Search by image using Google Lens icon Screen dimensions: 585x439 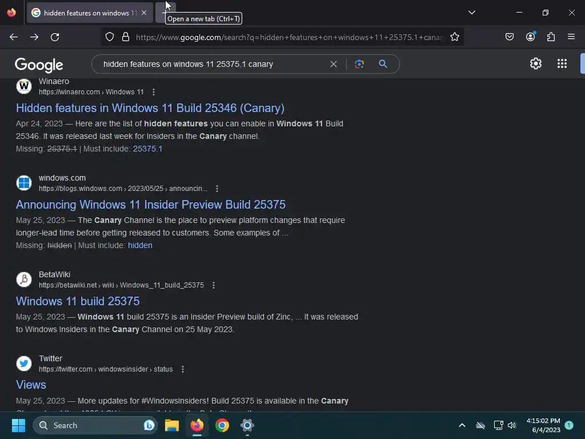[359, 64]
